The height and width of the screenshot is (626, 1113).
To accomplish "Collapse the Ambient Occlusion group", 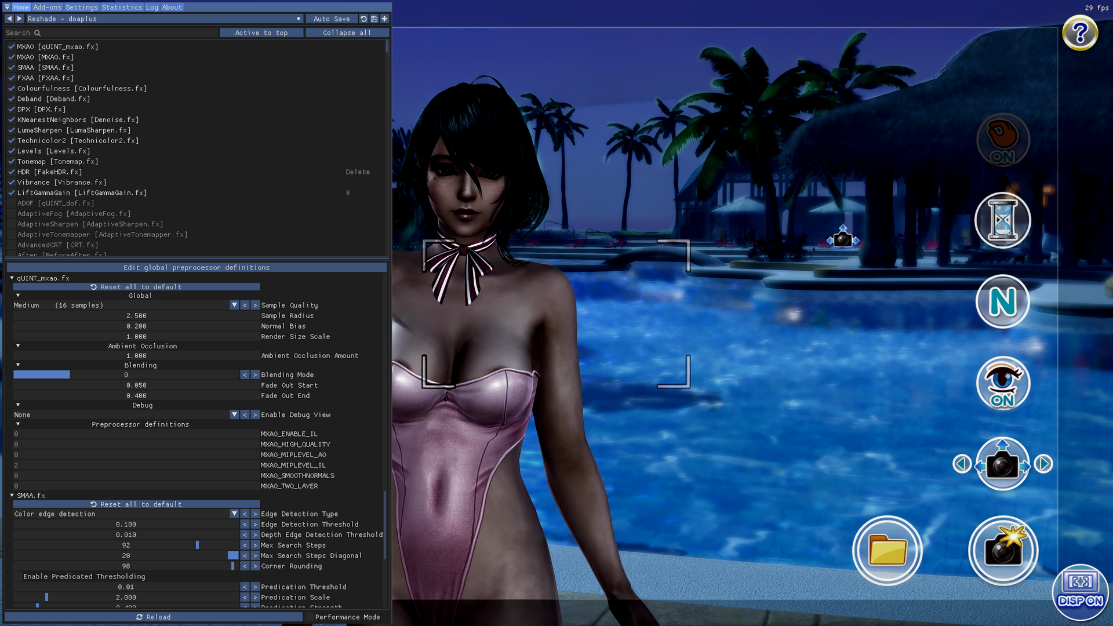I will point(18,346).
